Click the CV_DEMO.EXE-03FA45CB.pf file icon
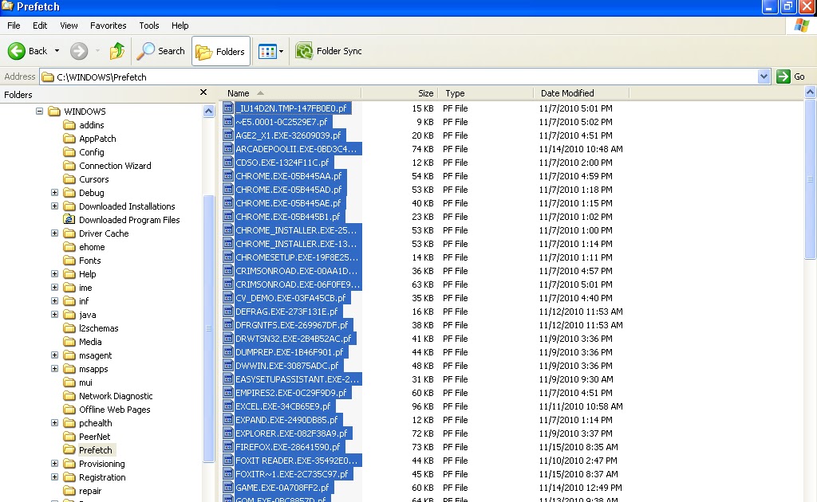 coord(227,297)
